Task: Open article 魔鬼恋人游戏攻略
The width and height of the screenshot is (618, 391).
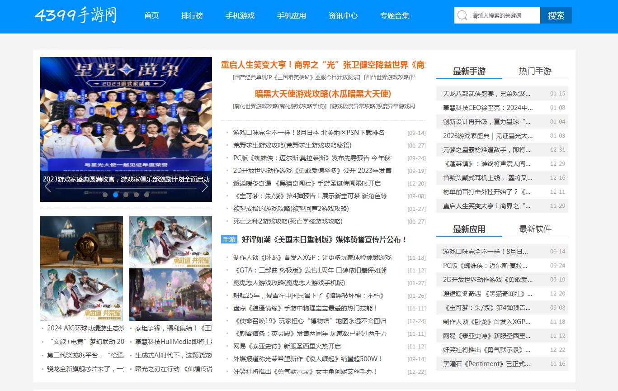Action: pyautogui.click(x=289, y=283)
